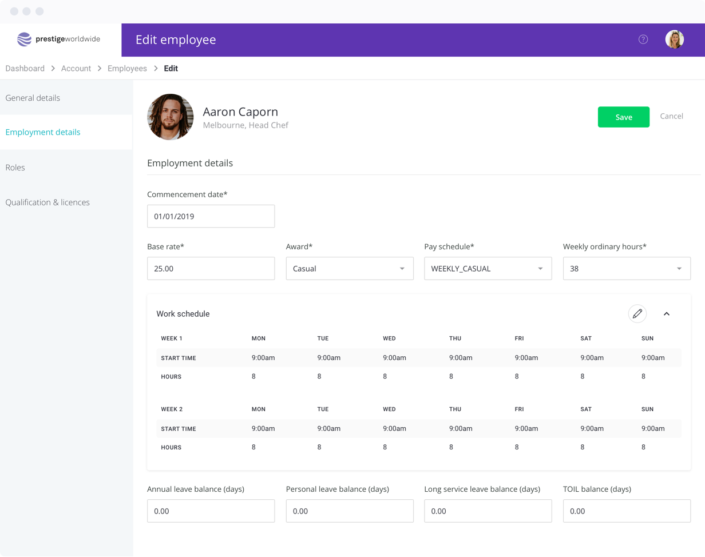Click the Commencement date field
705x557 pixels.
click(x=211, y=216)
